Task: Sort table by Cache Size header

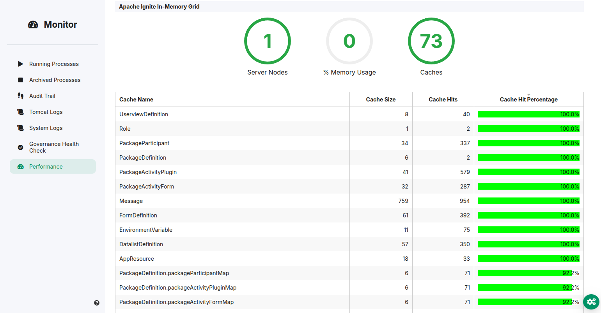Action: pos(381,100)
